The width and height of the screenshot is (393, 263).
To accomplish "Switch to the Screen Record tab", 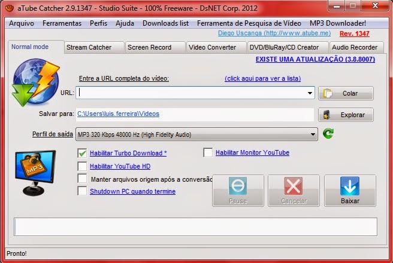I will [x=155, y=47].
